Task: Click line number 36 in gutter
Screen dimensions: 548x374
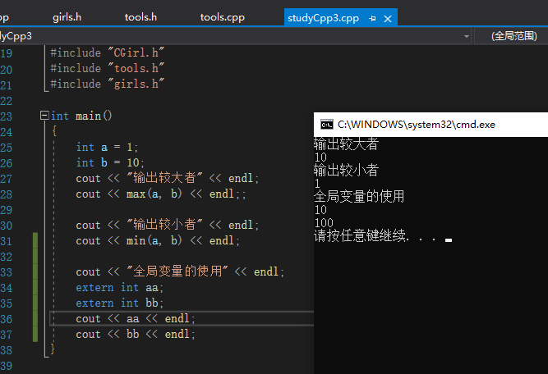Action: coord(7,319)
